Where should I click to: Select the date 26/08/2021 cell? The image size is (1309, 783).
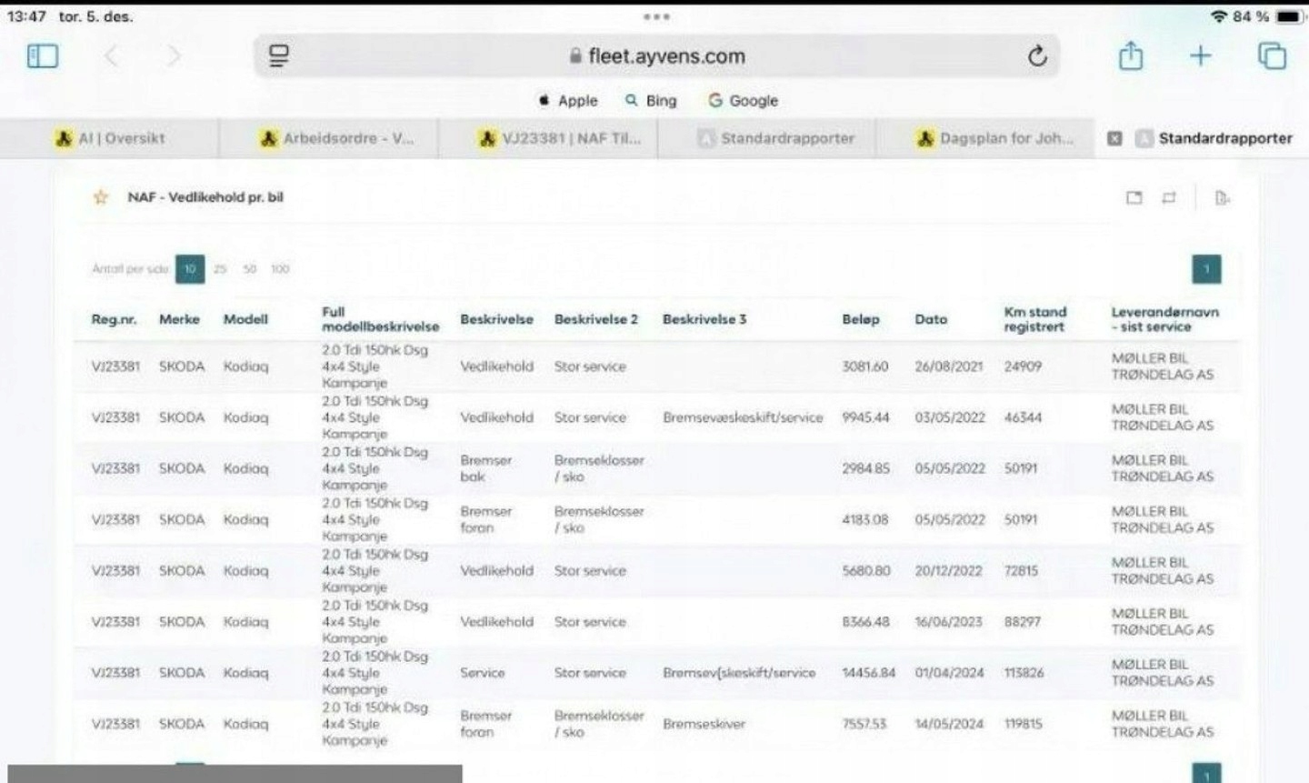[x=949, y=366]
